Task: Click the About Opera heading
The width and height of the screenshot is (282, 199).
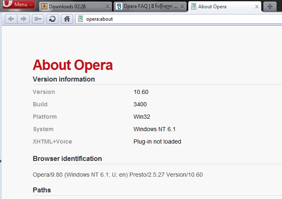Action: 73,65
